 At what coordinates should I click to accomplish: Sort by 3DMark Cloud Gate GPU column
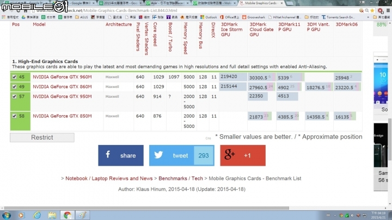261,29
